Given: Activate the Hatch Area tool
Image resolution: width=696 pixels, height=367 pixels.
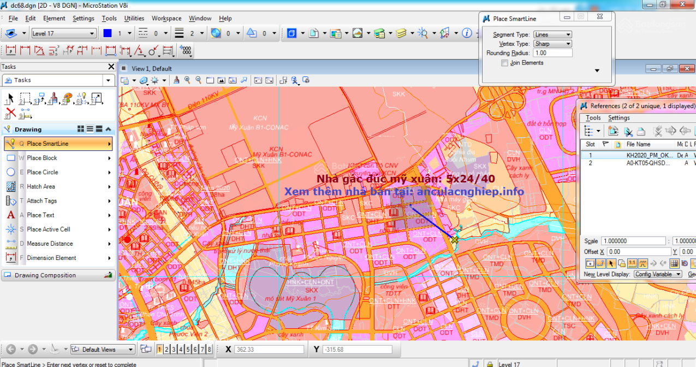Looking at the screenshot, I should 41,186.
